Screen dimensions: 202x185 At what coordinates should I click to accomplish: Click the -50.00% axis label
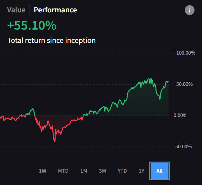click(x=183, y=146)
